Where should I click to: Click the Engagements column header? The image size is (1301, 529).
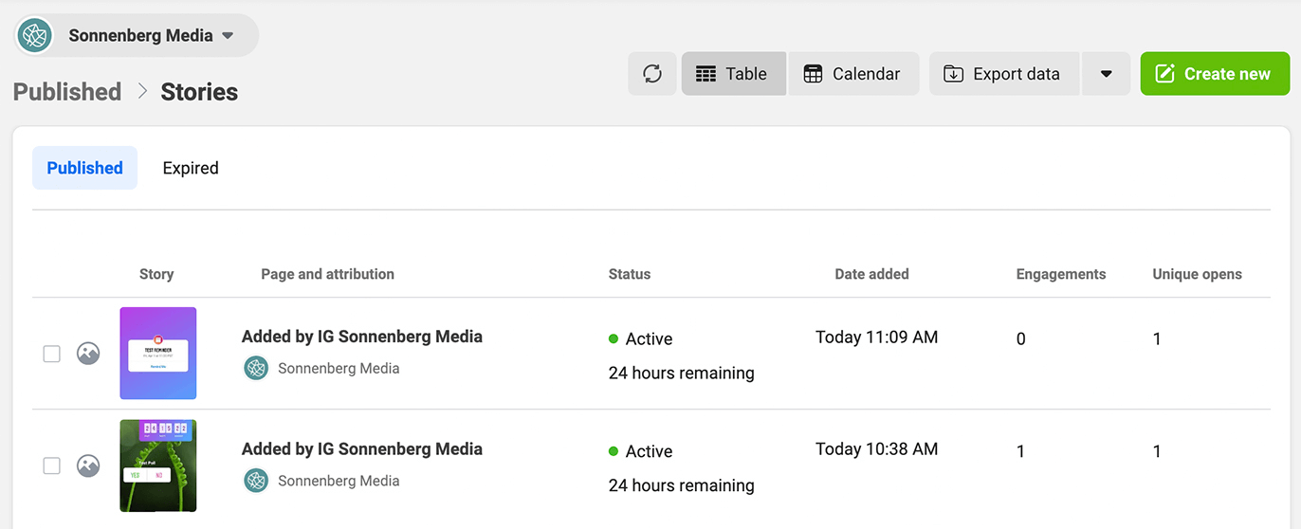click(x=1061, y=274)
